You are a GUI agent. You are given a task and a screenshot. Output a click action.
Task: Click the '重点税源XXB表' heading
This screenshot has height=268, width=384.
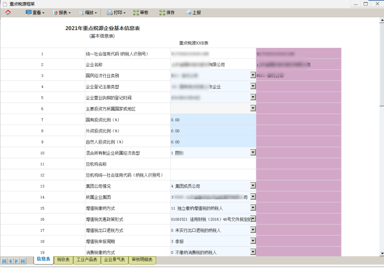193,43
